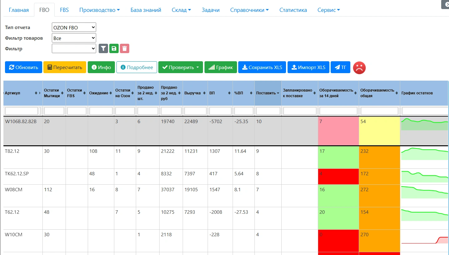
Task: Click sort arrows on %ВП column
Action: click(x=251, y=93)
